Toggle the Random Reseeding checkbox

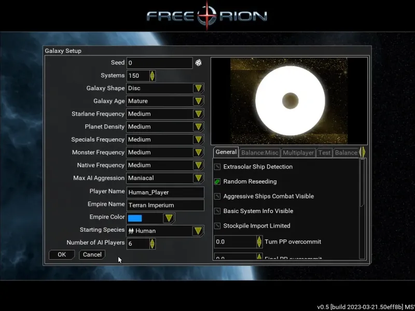point(217,182)
